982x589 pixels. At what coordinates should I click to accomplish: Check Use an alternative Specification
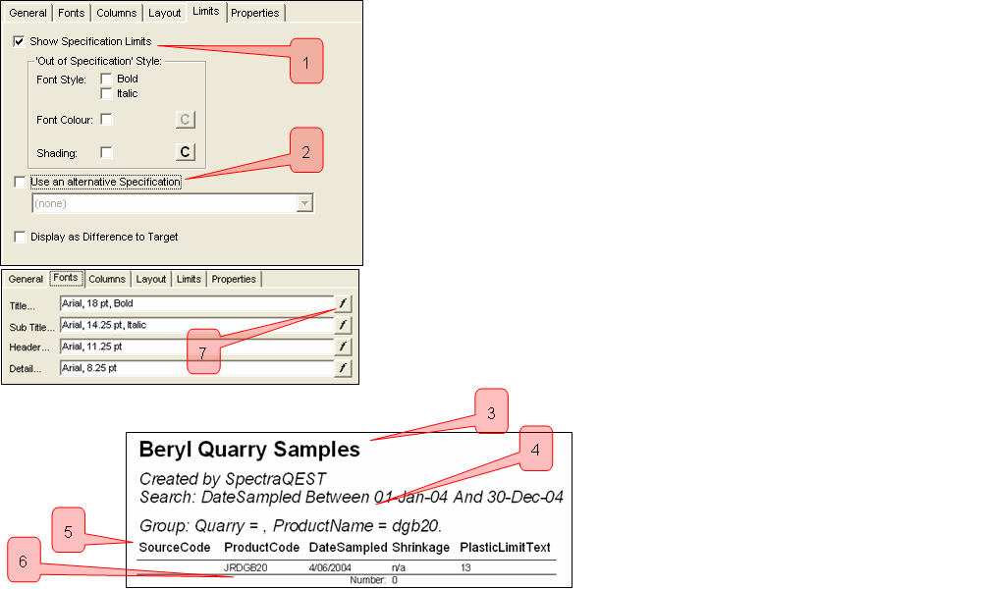(20, 182)
